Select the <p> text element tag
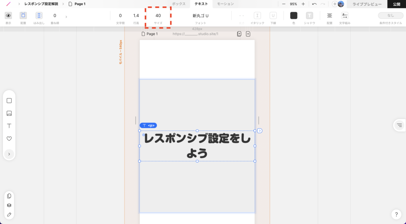Image resolution: width=406 pixels, height=224 pixels. pos(148,125)
